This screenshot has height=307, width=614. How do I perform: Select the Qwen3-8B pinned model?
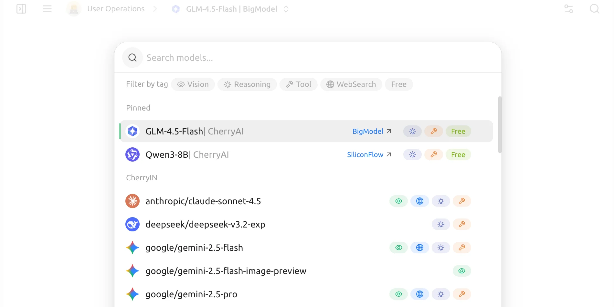tap(306, 154)
